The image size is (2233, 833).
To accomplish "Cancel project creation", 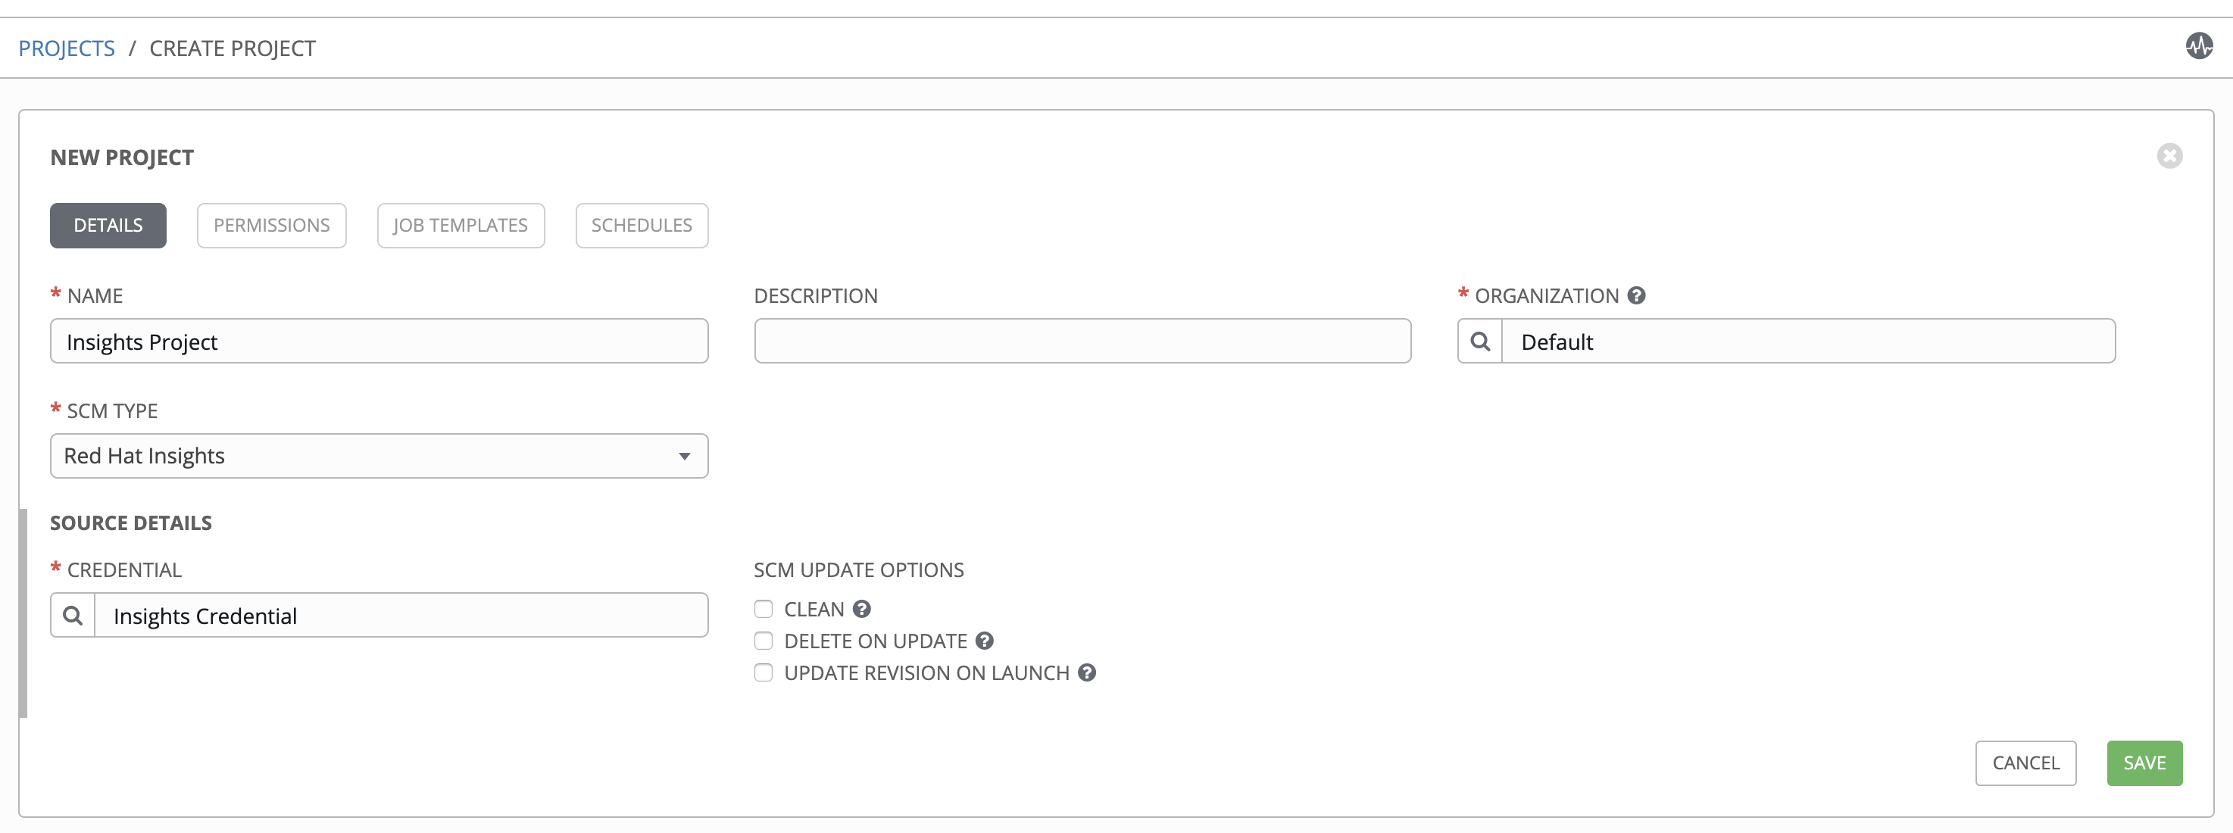I will pyautogui.click(x=2025, y=763).
